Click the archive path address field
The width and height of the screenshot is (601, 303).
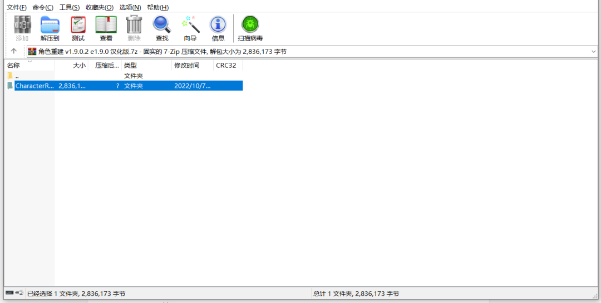click(x=312, y=51)
